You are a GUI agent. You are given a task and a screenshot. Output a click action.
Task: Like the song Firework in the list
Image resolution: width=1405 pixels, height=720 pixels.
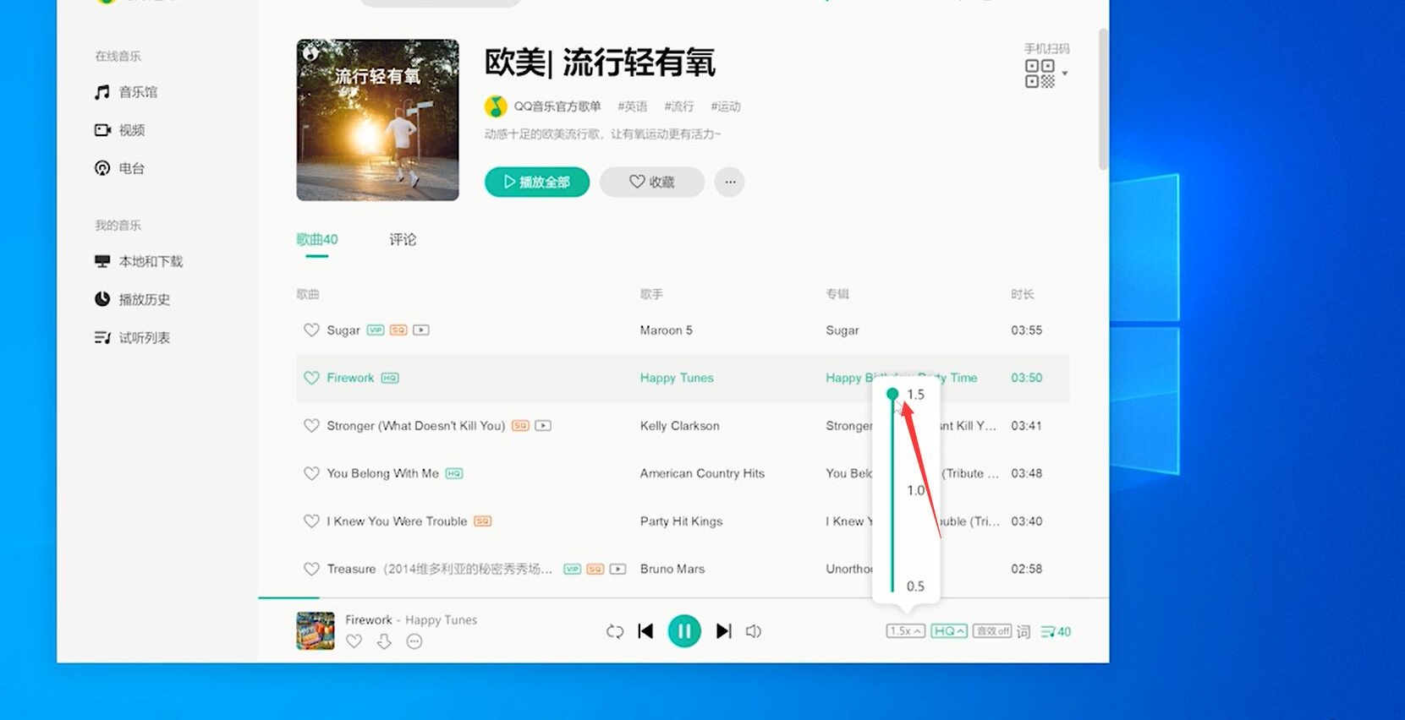point(311,378)
